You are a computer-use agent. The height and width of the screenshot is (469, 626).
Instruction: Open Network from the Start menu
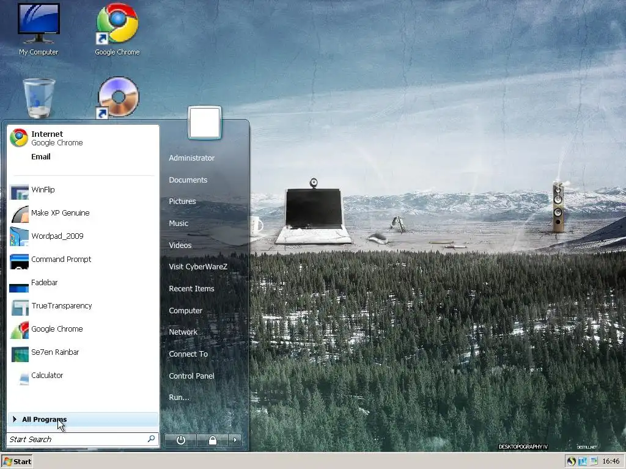click(183, 332)
